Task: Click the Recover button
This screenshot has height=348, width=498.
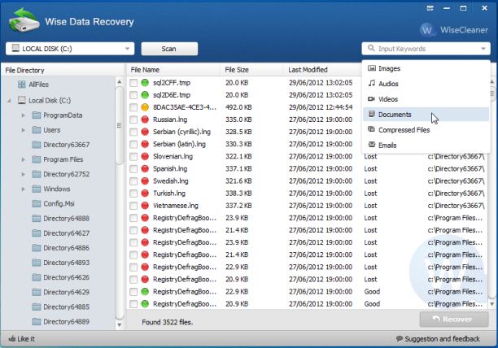Action: pyautogui.click(x=454, y=319)
